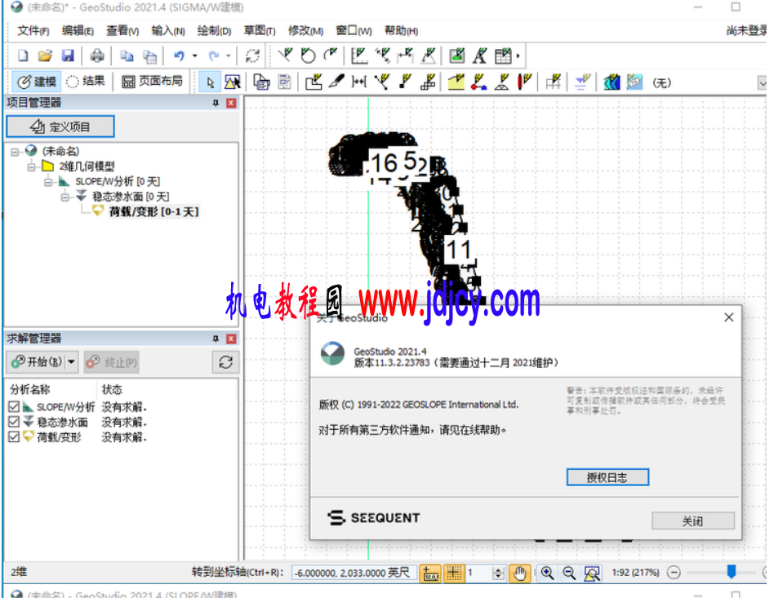
Task: Save the project with the floppy disk icon
Action: (x=68, y=55)
